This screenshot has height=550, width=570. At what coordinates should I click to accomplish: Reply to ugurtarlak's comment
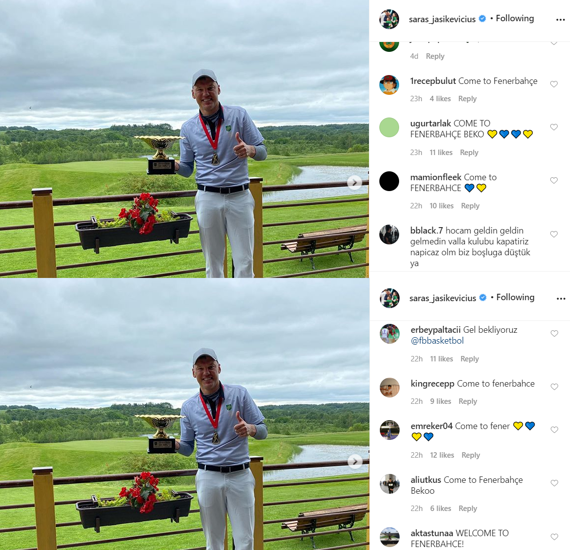coord(469,153)
